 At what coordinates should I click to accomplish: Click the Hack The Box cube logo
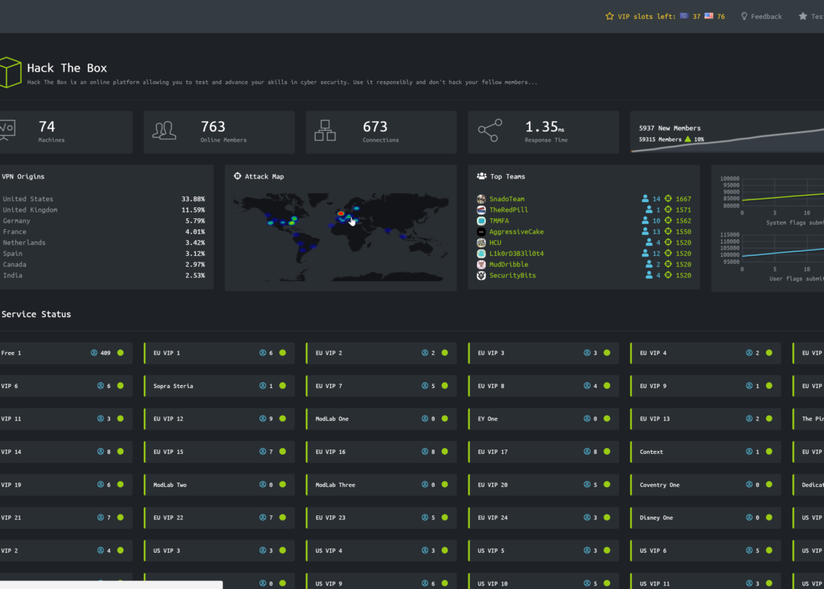coord(9,73)
